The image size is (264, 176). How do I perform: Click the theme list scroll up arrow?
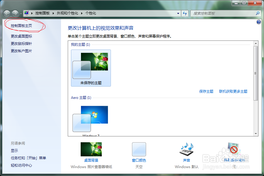click(256, 43)
